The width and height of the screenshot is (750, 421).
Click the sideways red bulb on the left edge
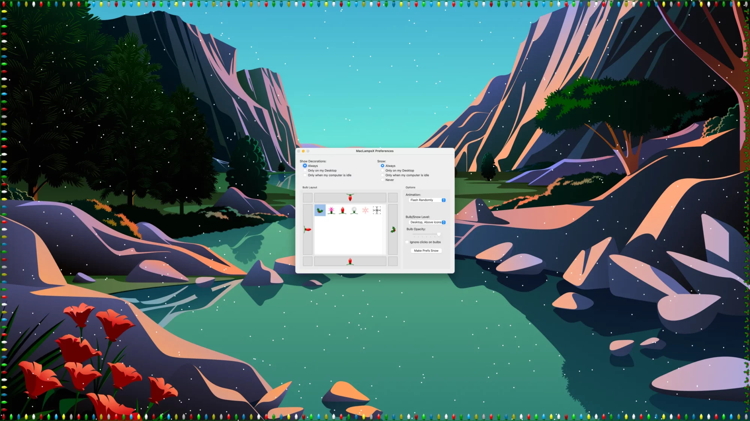pos(307,229)
